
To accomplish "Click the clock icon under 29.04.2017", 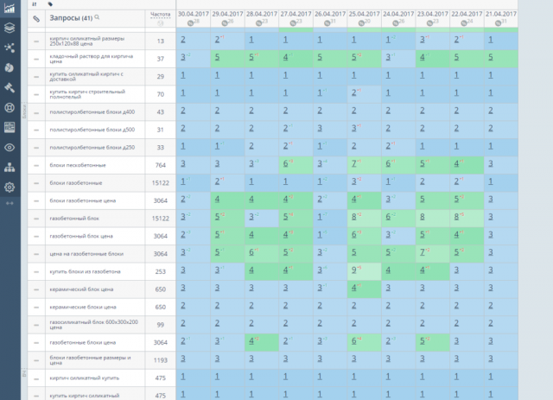I will (x=225, y=23).
